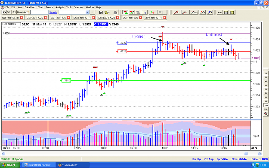Click the New tab button
This screenshot has width=269, height=168.
pyautogui.click(x=23, y=12)
